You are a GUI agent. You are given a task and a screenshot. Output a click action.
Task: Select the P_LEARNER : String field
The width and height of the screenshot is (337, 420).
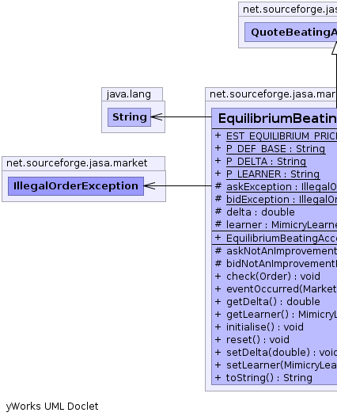(x=273, y=174)
